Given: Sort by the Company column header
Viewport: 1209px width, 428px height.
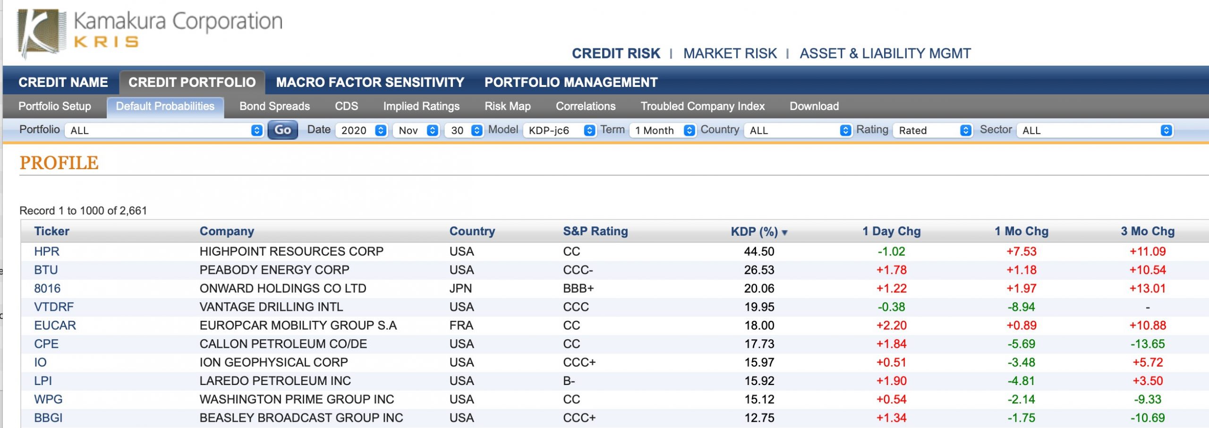Looking at the screenshot, I should pos(227,231).
